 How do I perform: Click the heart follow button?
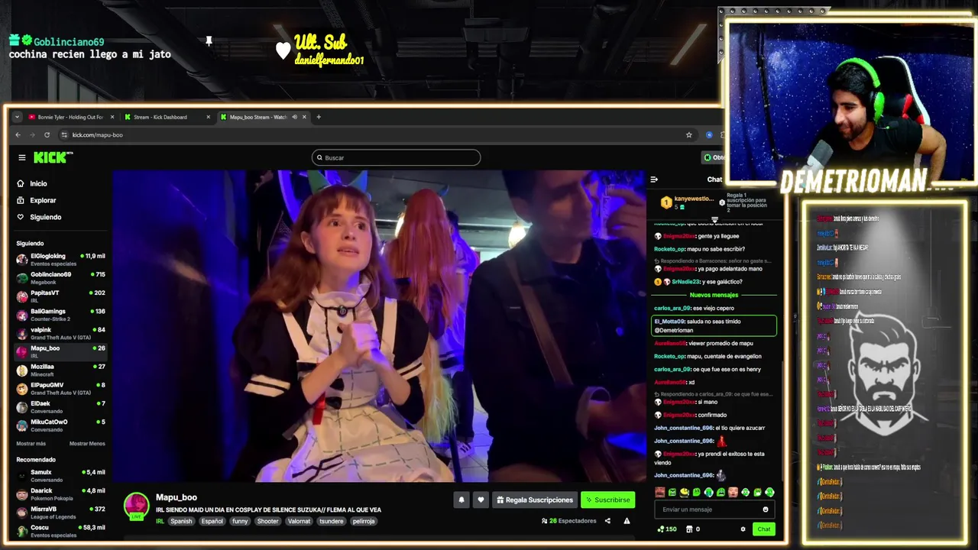(x=481, y=500)
